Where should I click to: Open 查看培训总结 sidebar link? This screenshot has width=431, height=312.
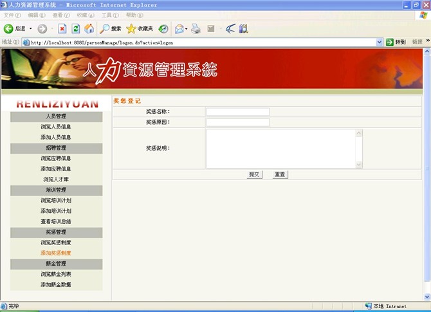pyautogui.click(x=56, y=221)
